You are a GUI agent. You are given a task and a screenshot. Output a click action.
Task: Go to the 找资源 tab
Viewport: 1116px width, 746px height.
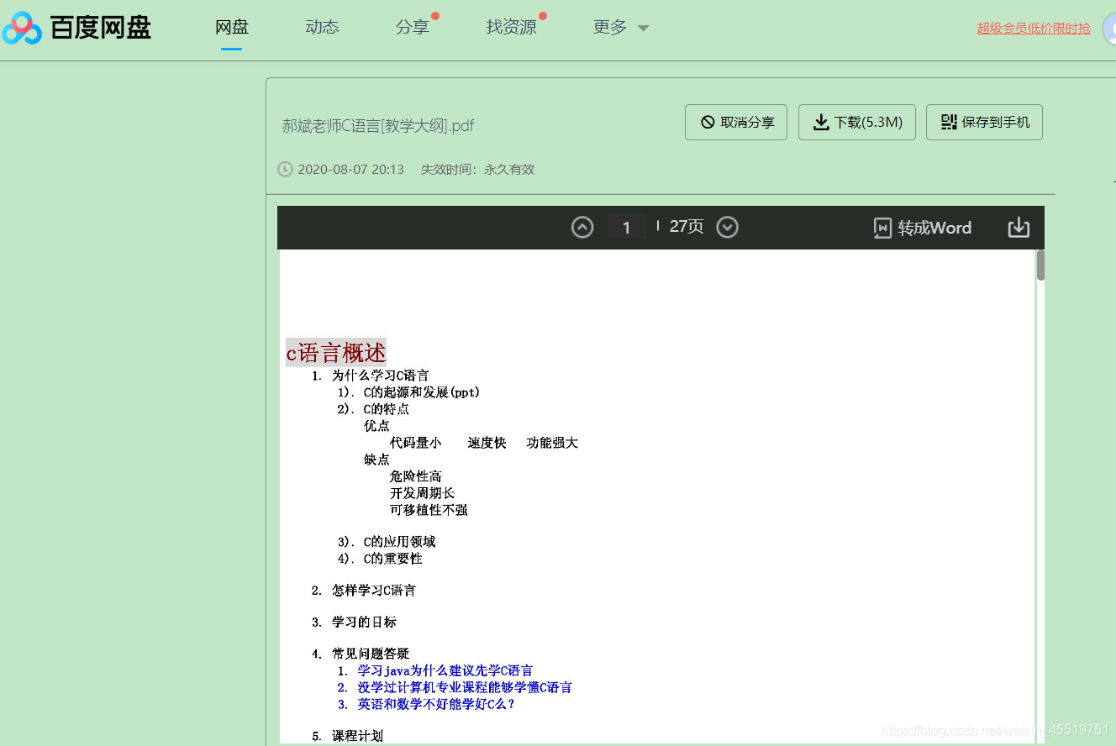[511, 27]
